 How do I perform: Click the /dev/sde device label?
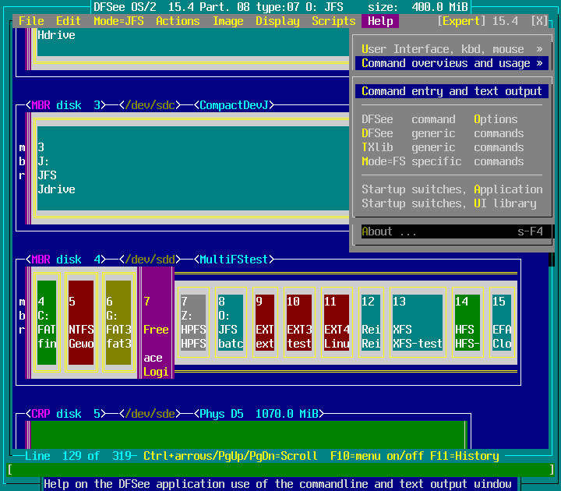pyautogui.click(x=150, y=414)
